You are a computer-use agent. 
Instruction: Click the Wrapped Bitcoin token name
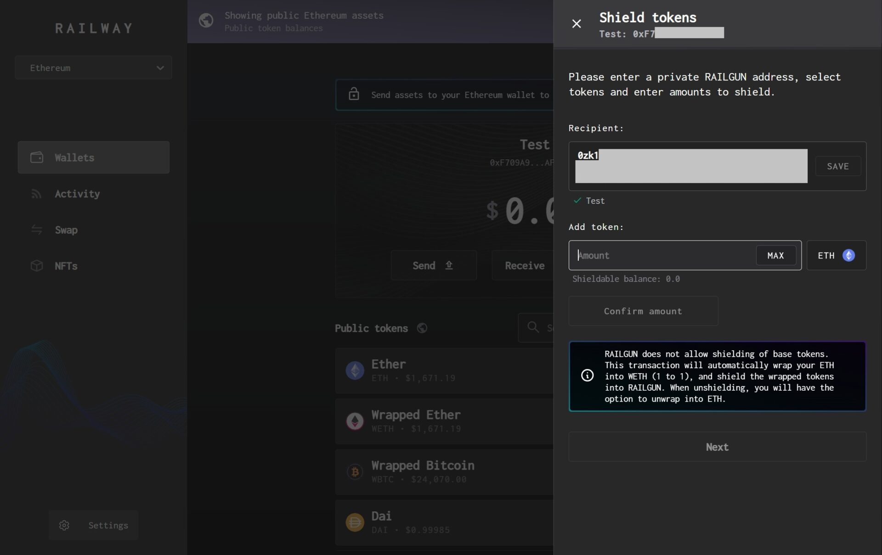coord(423,465)
